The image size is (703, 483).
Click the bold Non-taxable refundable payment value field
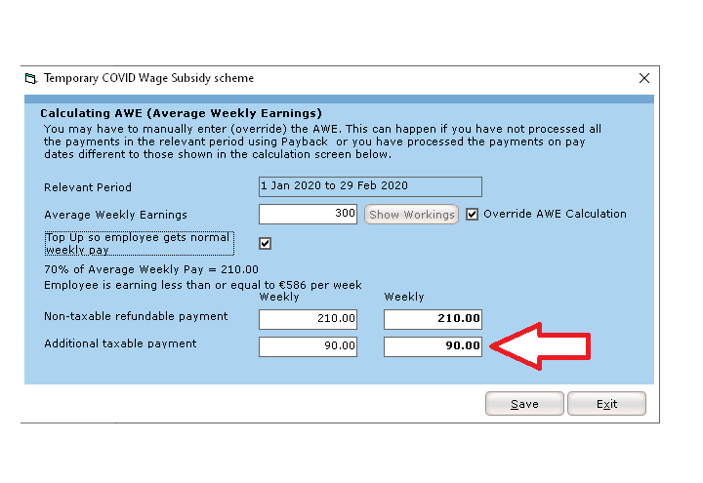pos(433,319)
